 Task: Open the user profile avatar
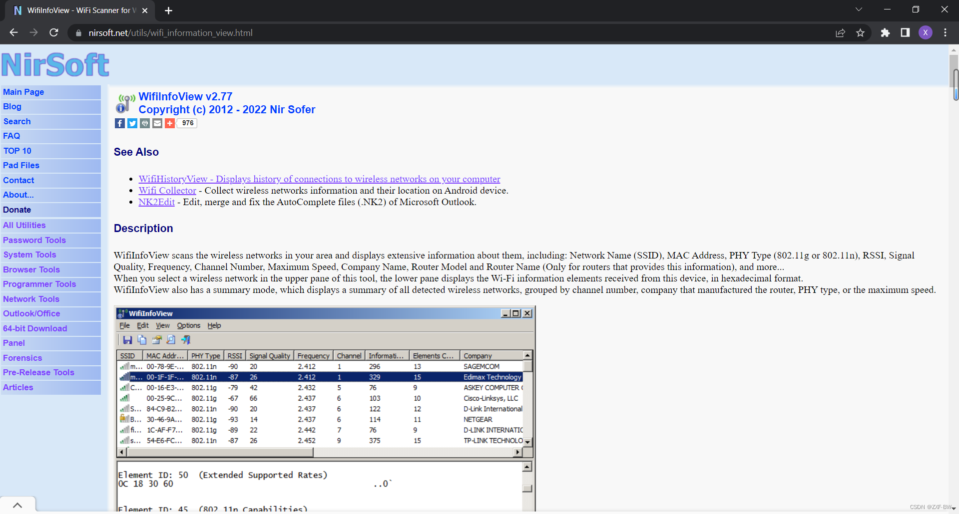(x=926, y=33)
